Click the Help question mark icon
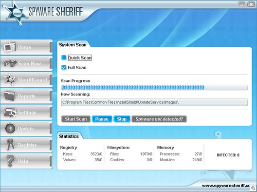This screenshot has width=257, height=192. click(x=10, y=161)
